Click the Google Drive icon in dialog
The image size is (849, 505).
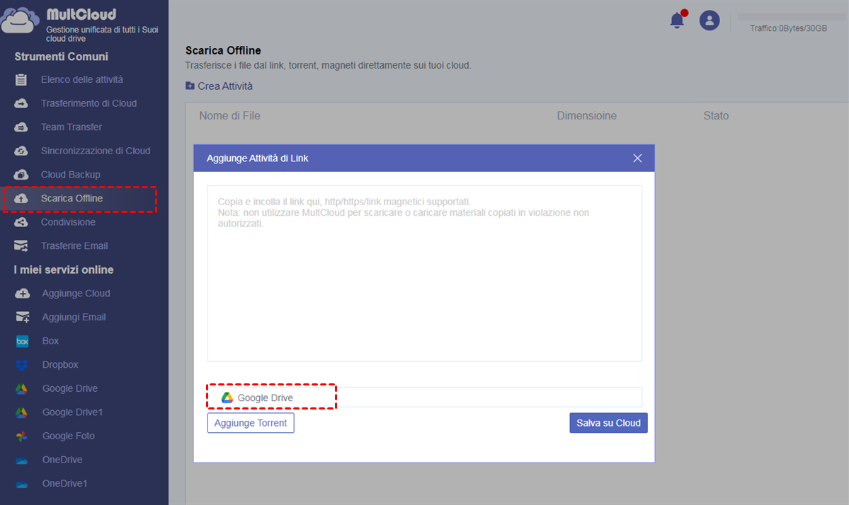(227, 398)
